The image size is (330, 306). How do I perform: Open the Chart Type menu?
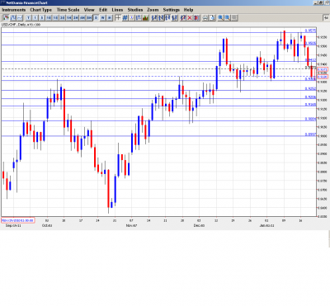tap(40, 10)
